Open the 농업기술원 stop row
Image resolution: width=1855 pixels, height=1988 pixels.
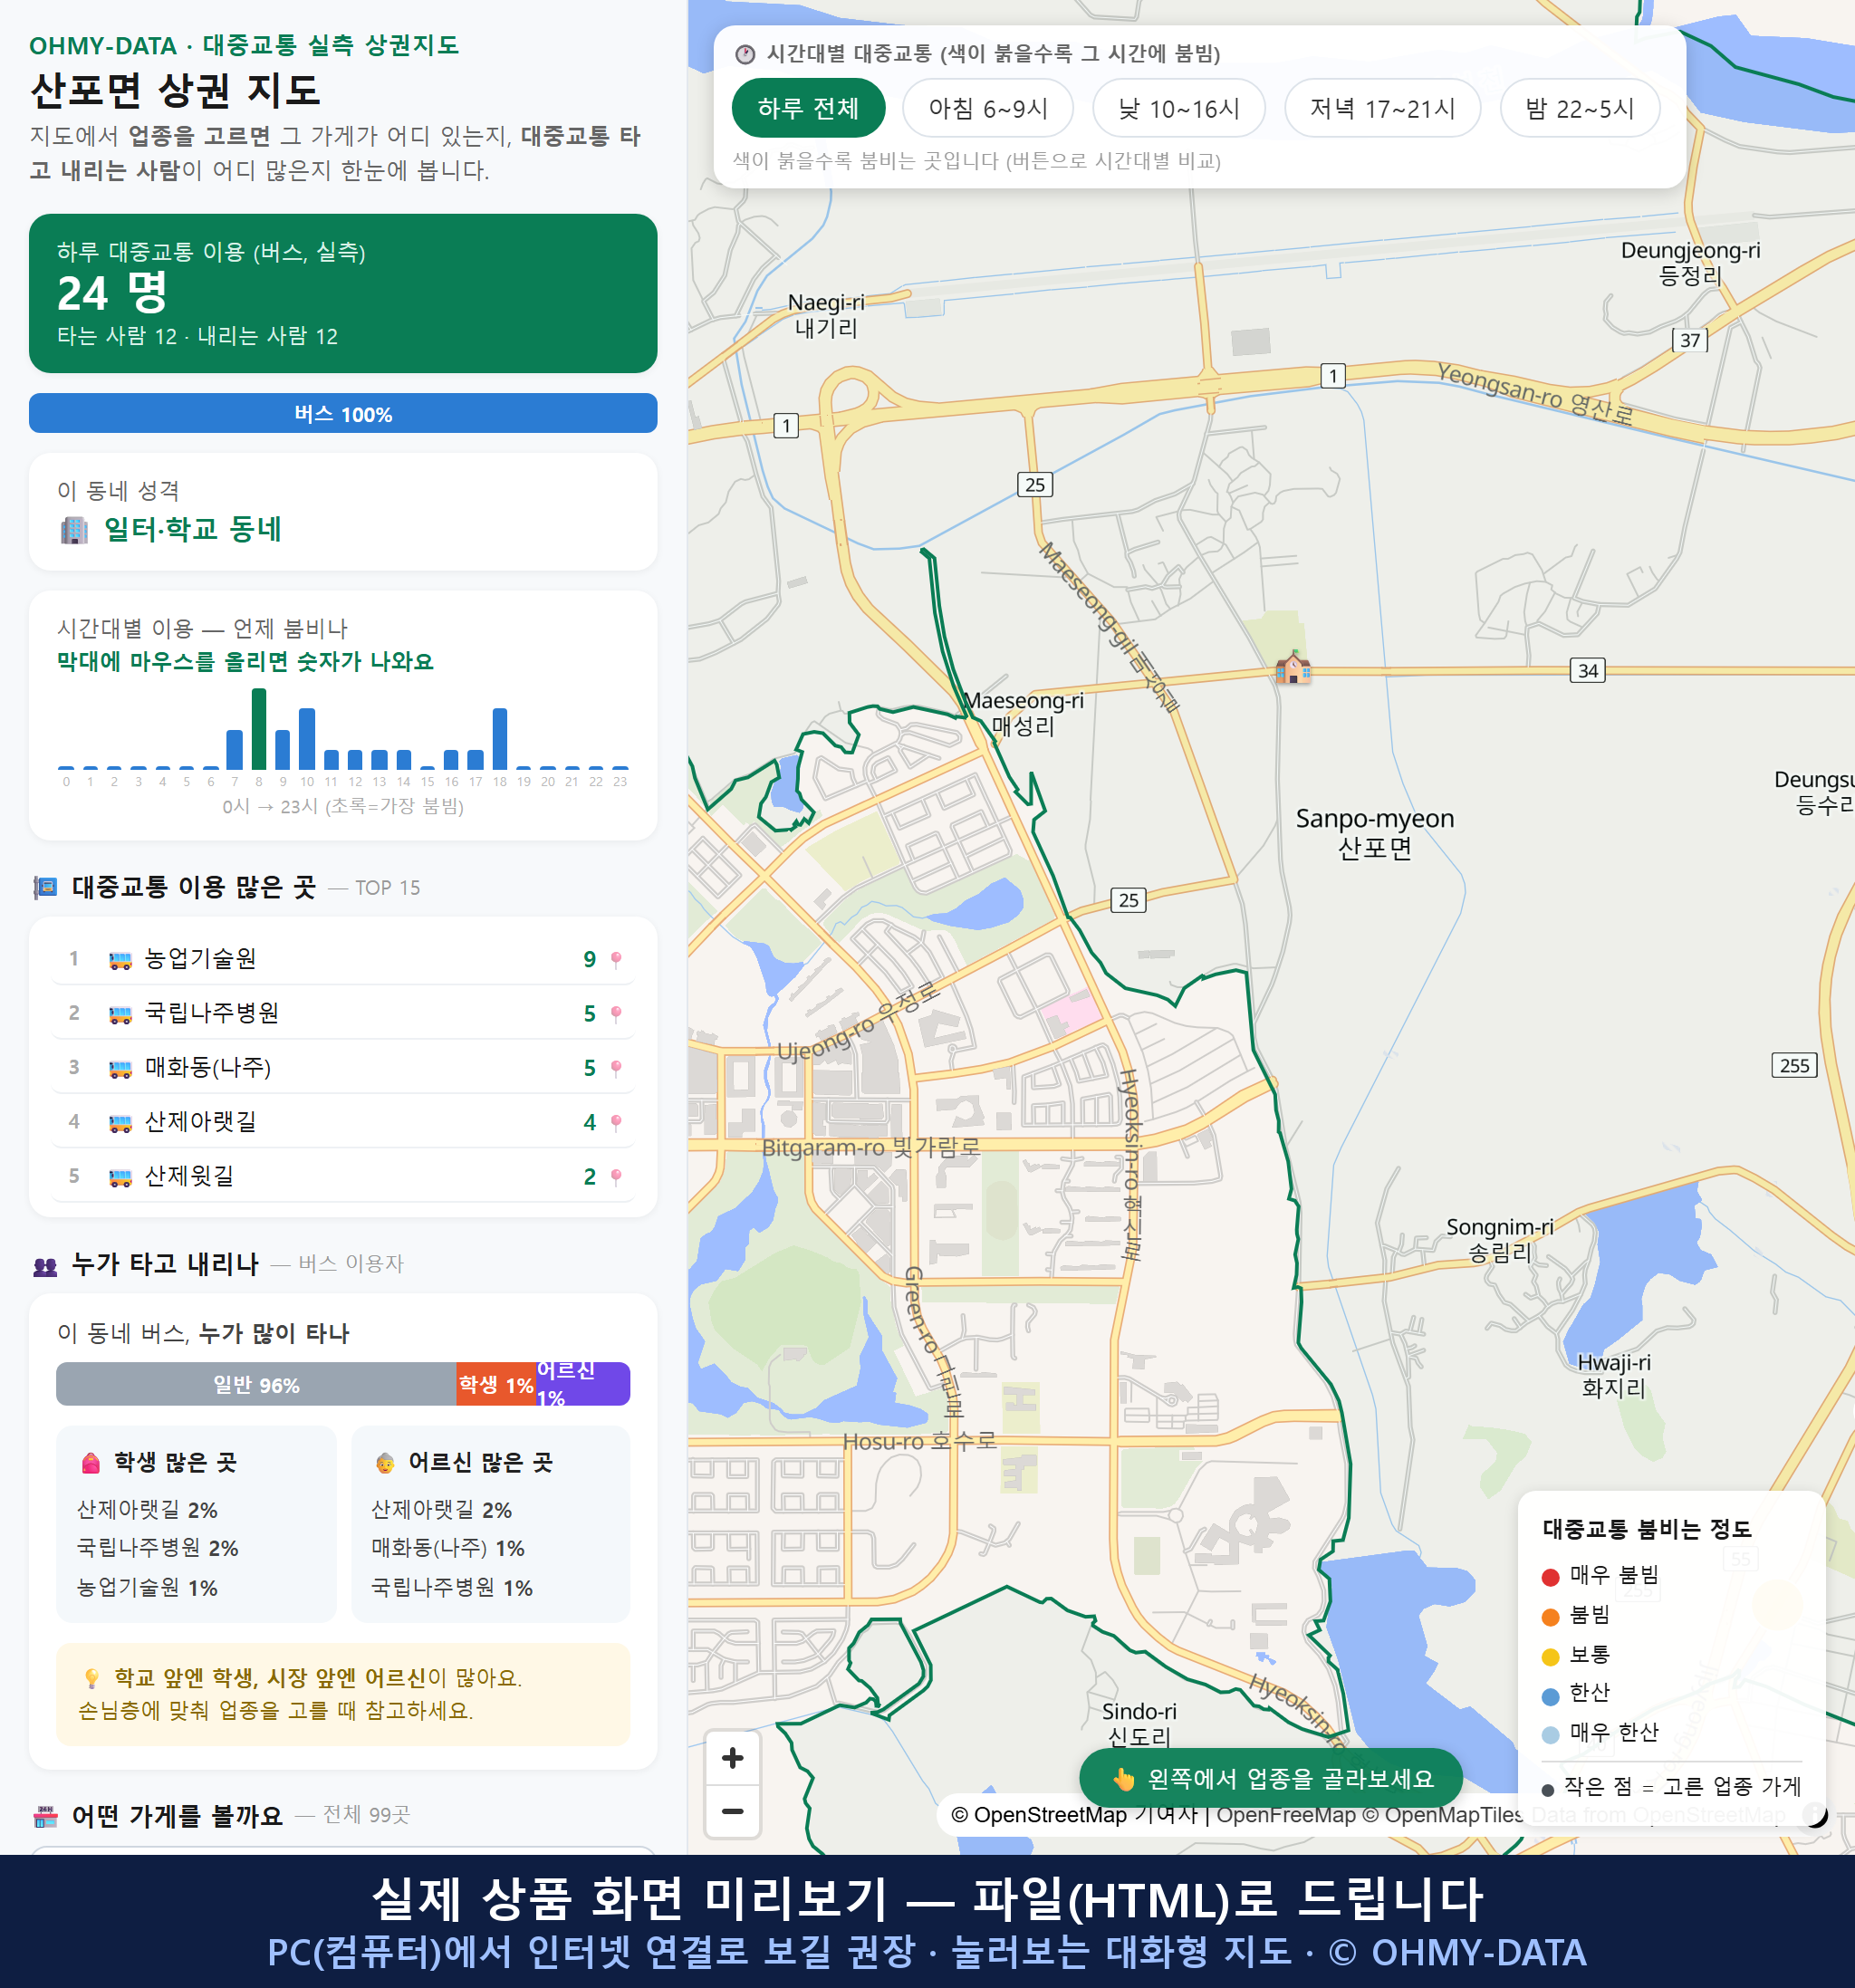click(343, 959)
